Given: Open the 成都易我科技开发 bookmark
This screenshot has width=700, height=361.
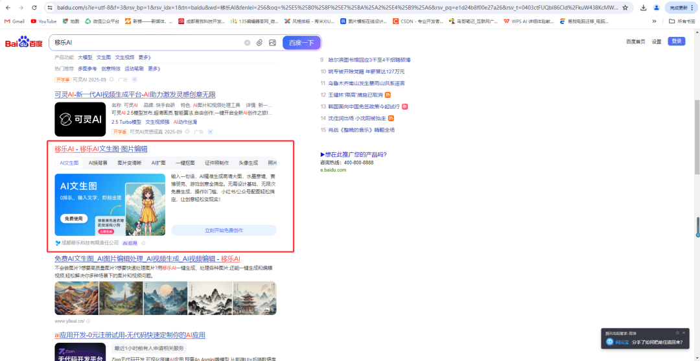Looking at the screenshot, I should (202, 21).
